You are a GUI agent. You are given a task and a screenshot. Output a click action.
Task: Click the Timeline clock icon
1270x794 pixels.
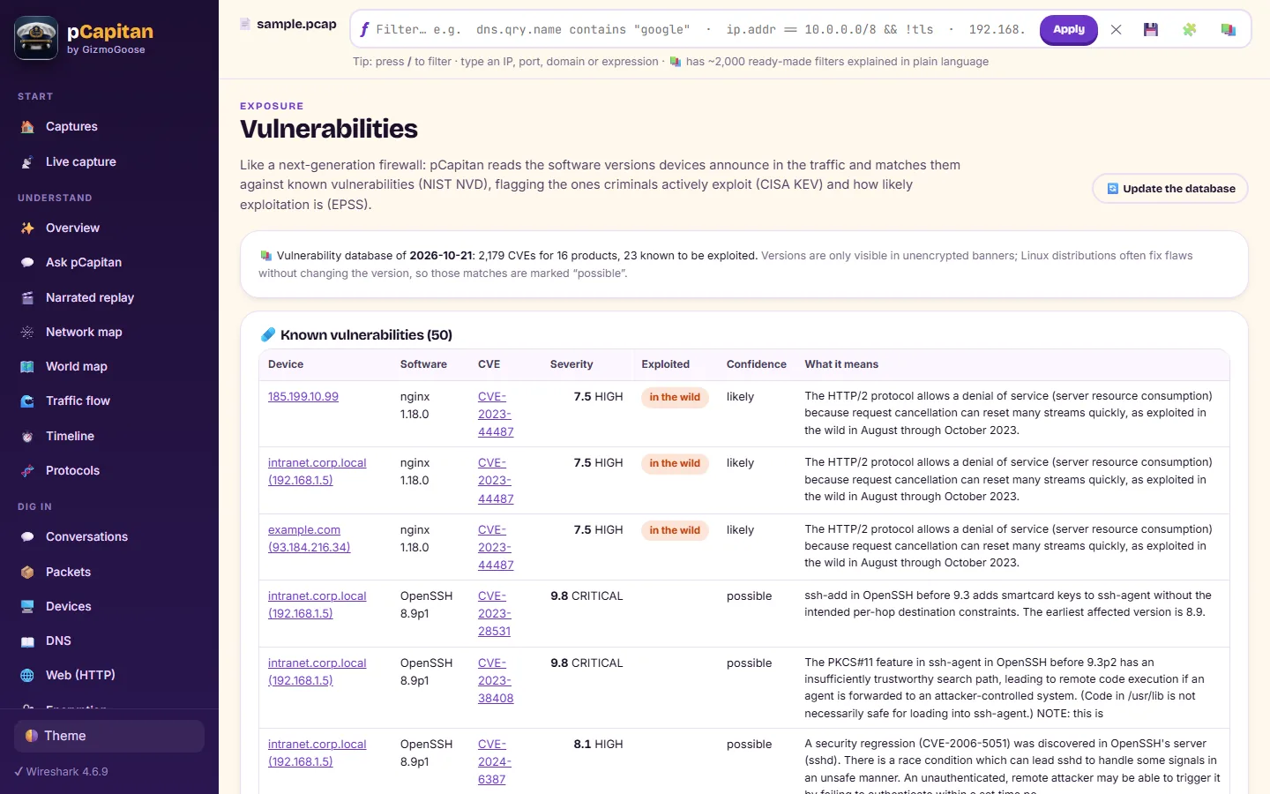click(27, 437)
